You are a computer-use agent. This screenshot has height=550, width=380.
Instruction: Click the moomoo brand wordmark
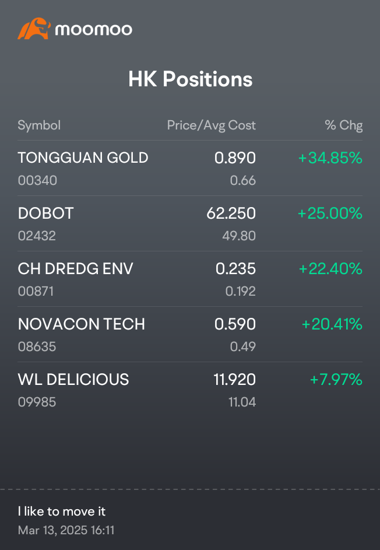(93, 30)
